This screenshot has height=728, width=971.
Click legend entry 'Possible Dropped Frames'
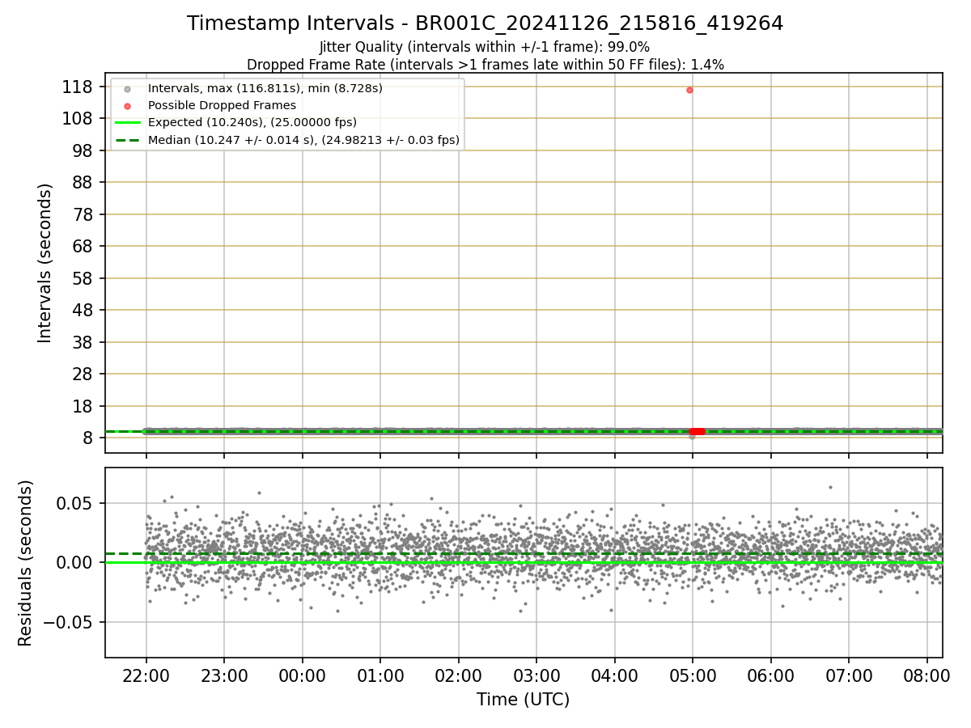222,105
